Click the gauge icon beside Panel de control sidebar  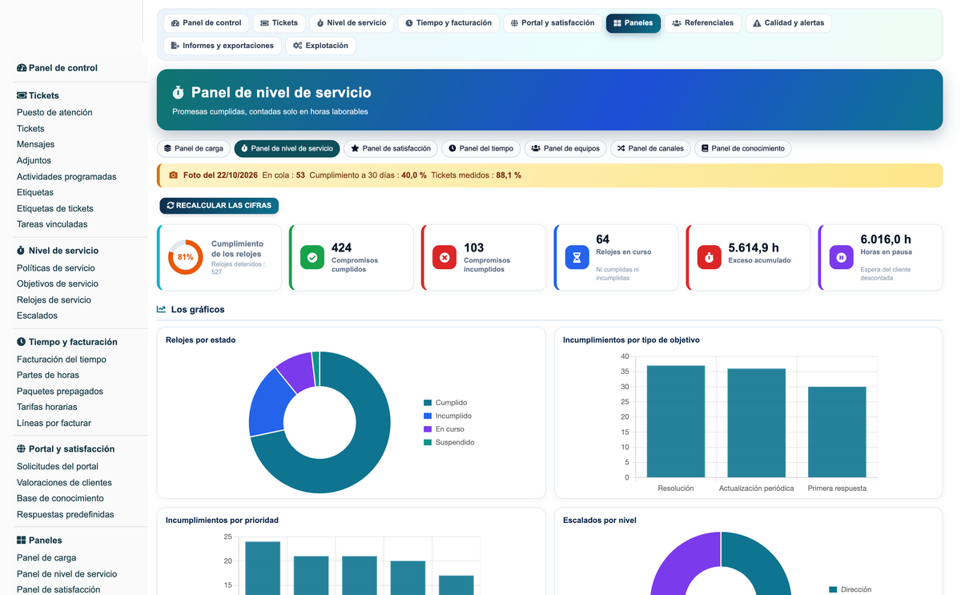point(22,68)
